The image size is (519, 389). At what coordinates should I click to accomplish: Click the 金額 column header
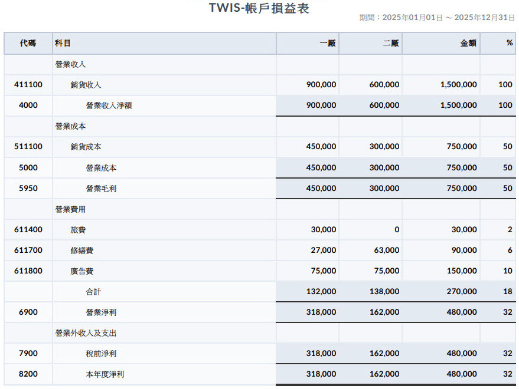pos(468,43)
